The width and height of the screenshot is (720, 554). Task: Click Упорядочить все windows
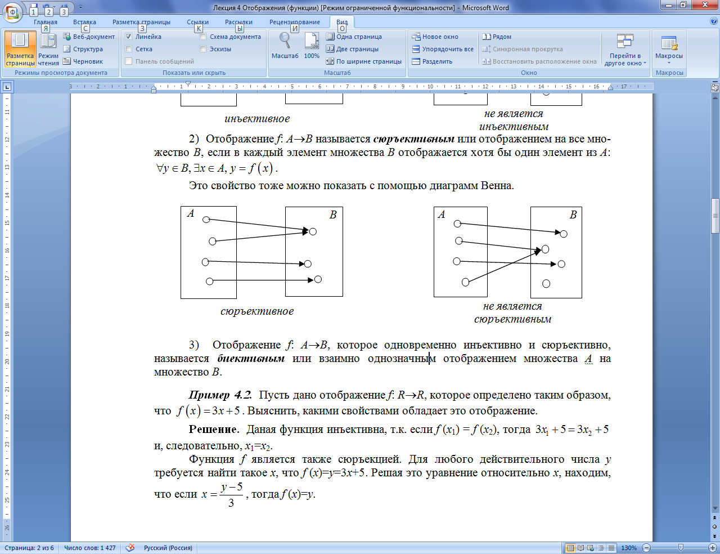[x=443, y=49]
